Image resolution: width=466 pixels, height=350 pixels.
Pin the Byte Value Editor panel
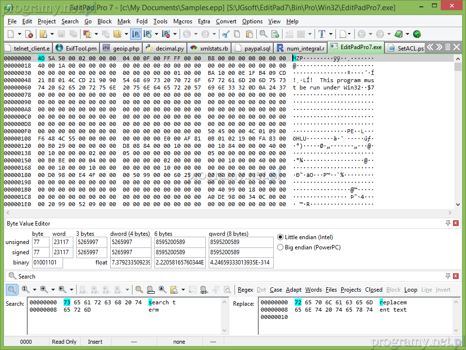tap(448, 223)
